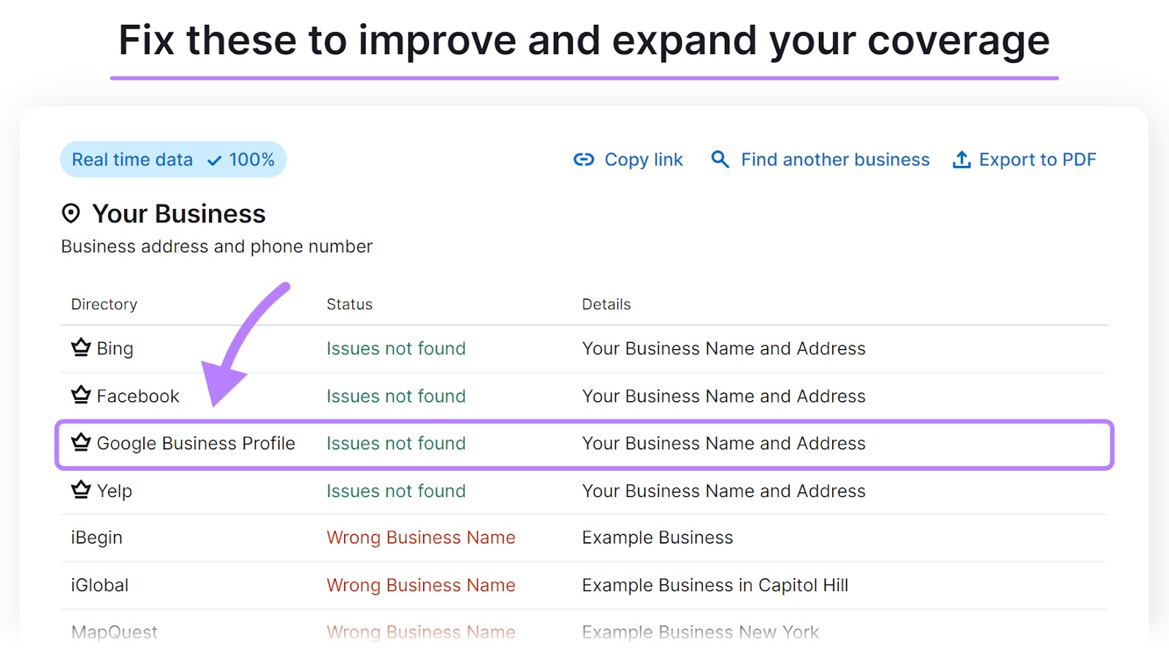Click Issues not found status for Yelp
1169x657 pixels.
(x=395, y=490)
